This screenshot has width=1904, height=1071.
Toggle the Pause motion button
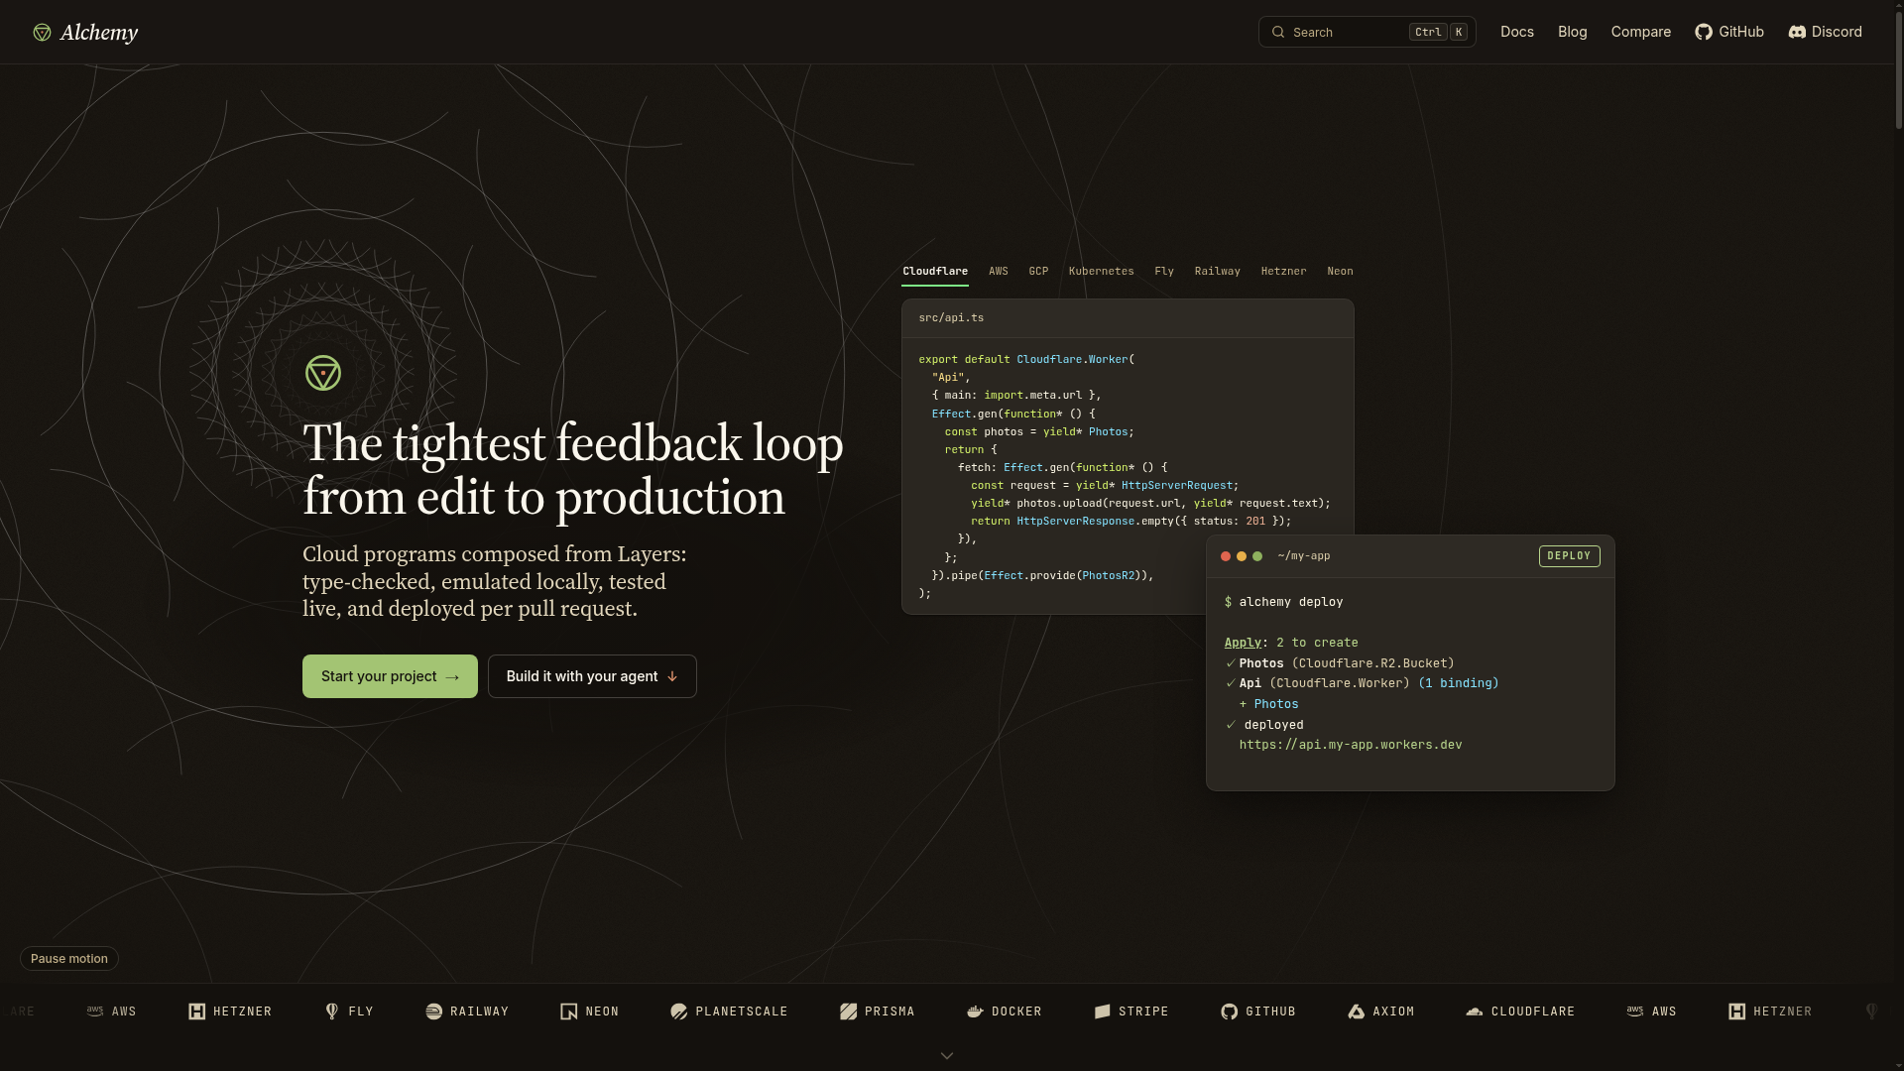point(69,959)
